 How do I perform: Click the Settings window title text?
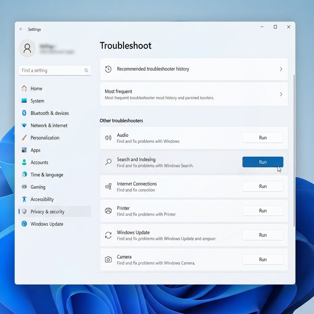[x=34, y=29]
